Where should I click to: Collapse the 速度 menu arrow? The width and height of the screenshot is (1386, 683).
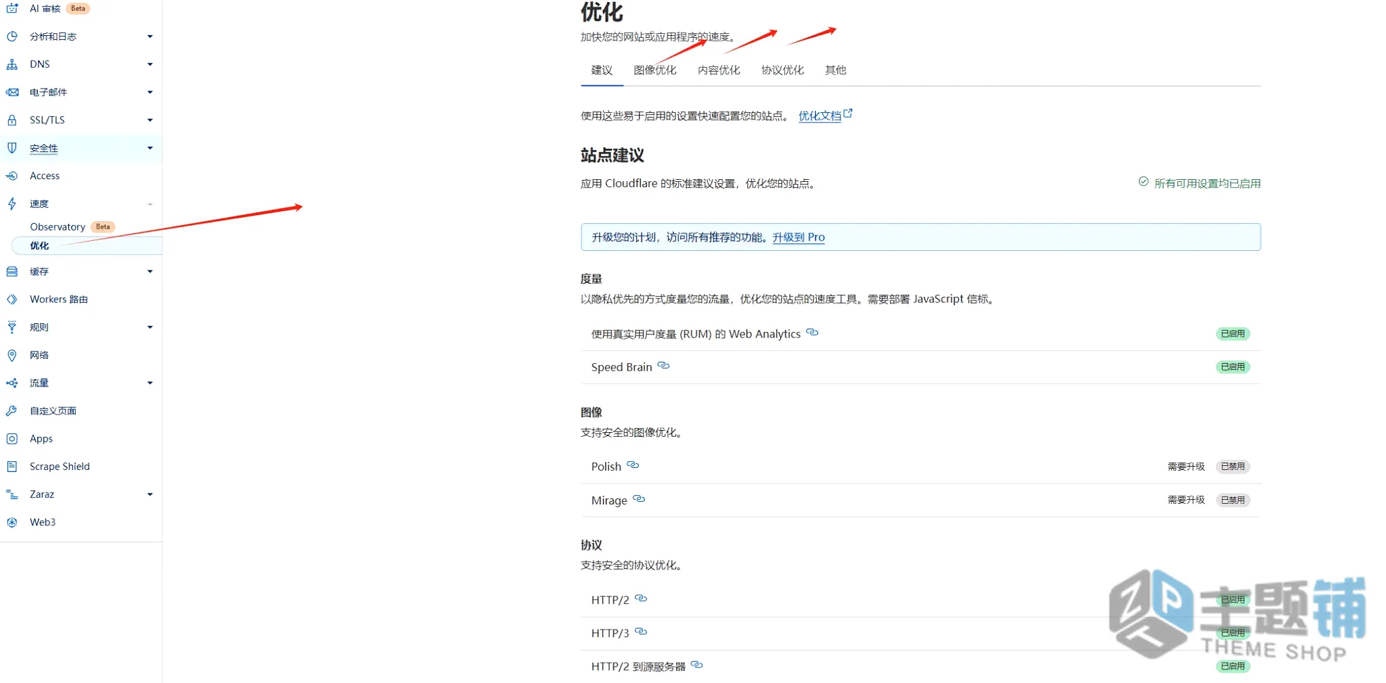coord(150,204)
